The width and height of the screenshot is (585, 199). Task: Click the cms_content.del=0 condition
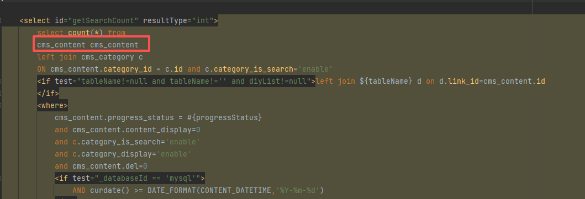110,166
